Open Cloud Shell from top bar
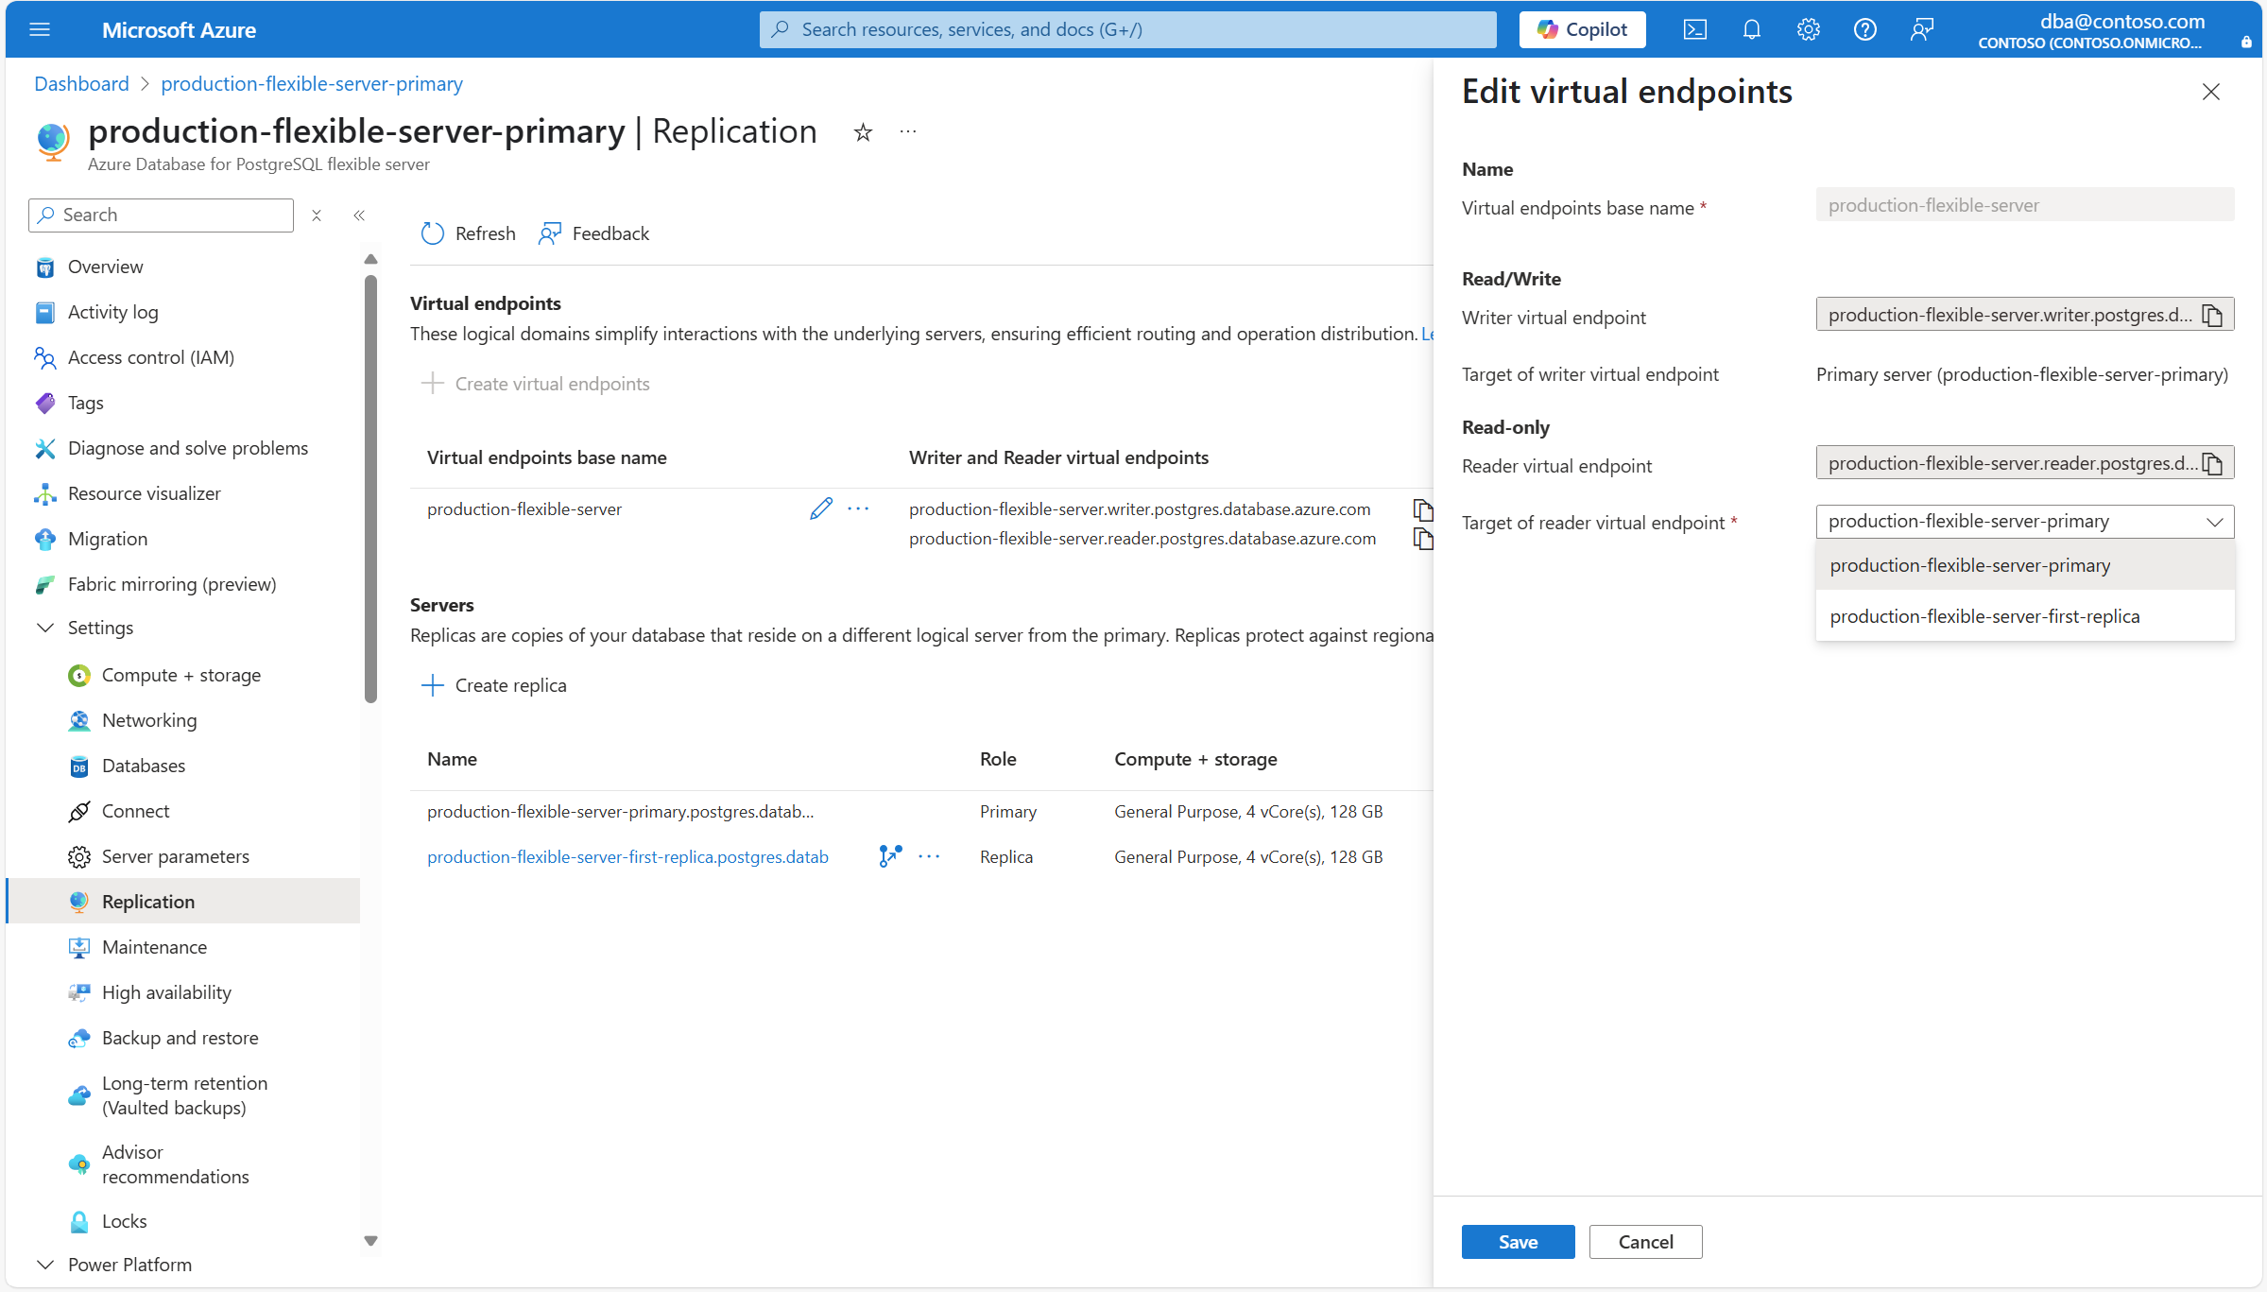Image resolution: width=2267 pixels, height=1292 pixels. click(x=1694, y=29)
